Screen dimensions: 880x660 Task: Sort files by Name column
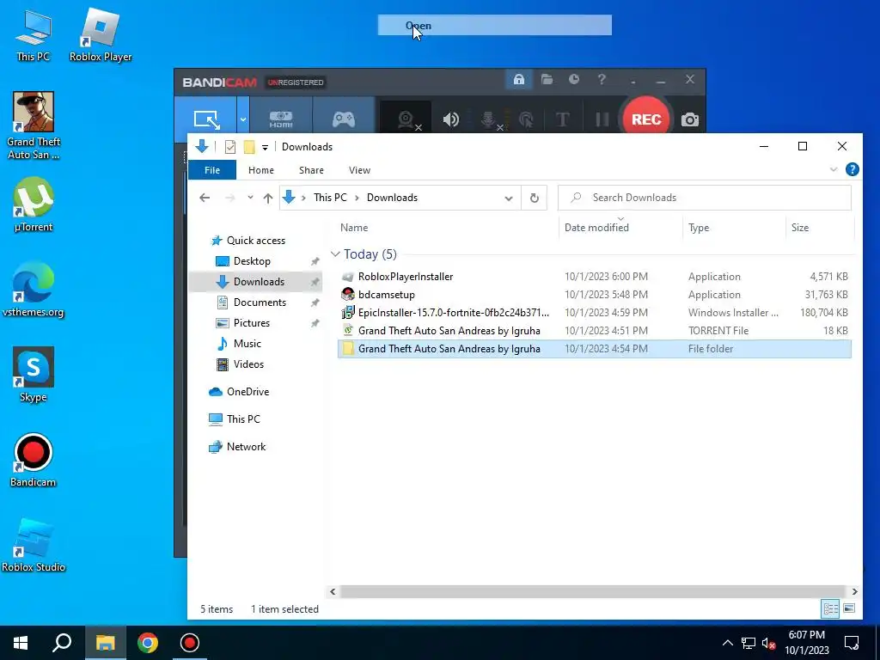[x=354, y=227]
